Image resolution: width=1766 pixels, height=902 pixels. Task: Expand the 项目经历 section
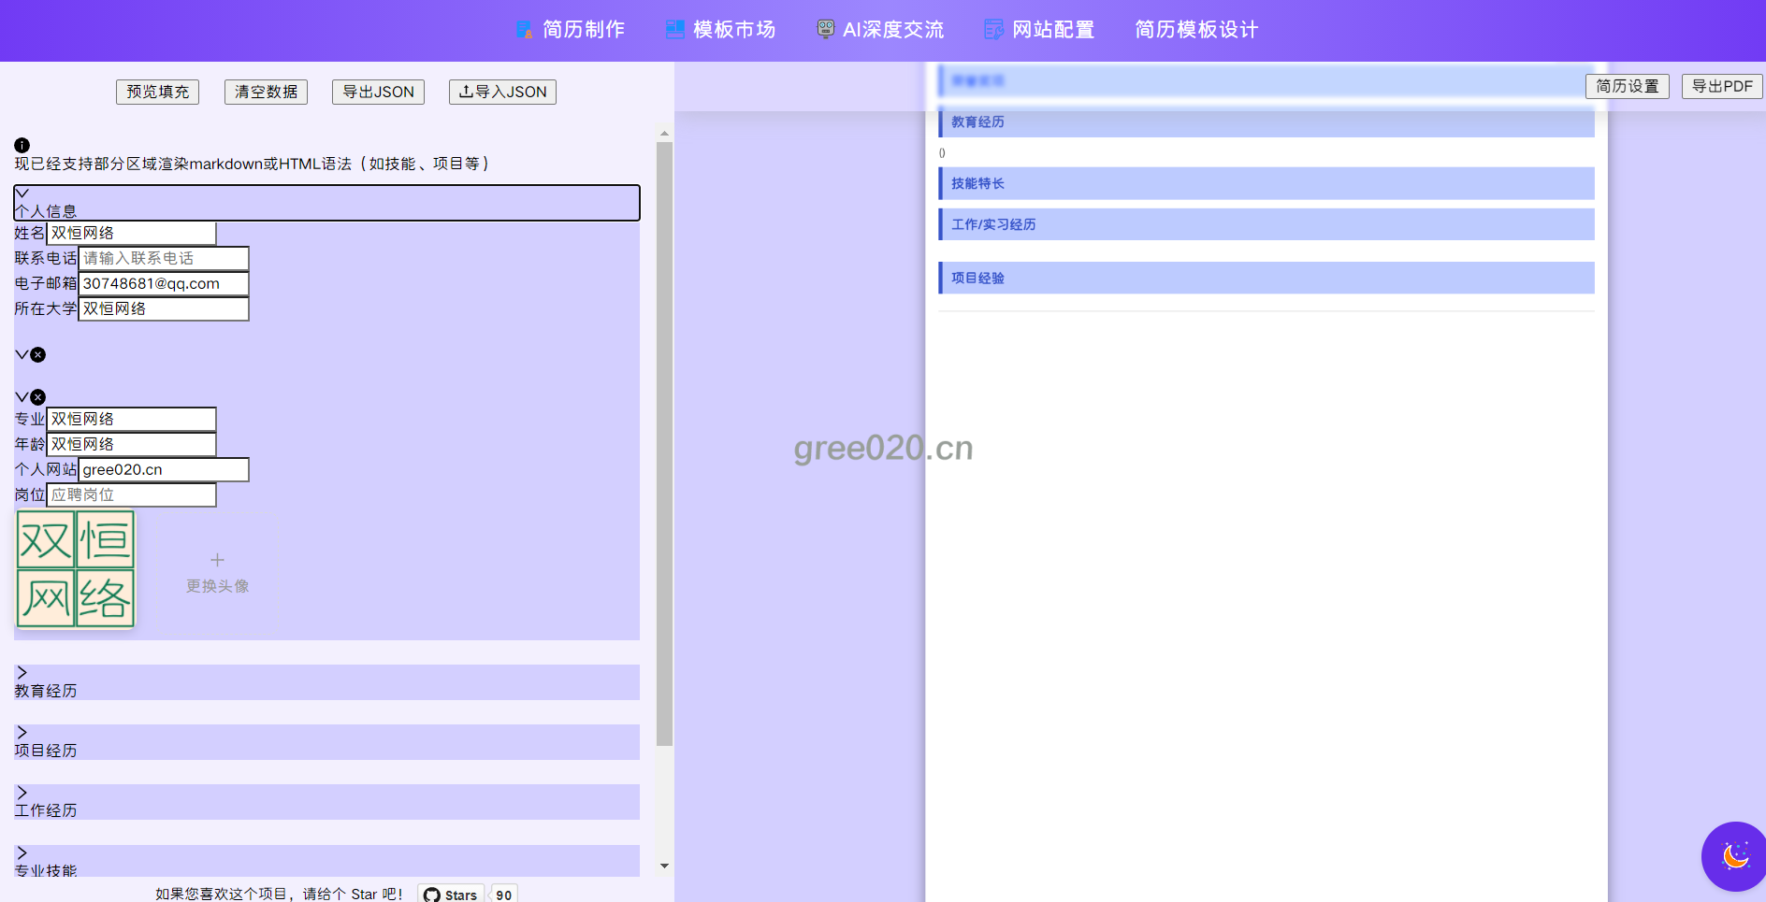tap(22, 733)
